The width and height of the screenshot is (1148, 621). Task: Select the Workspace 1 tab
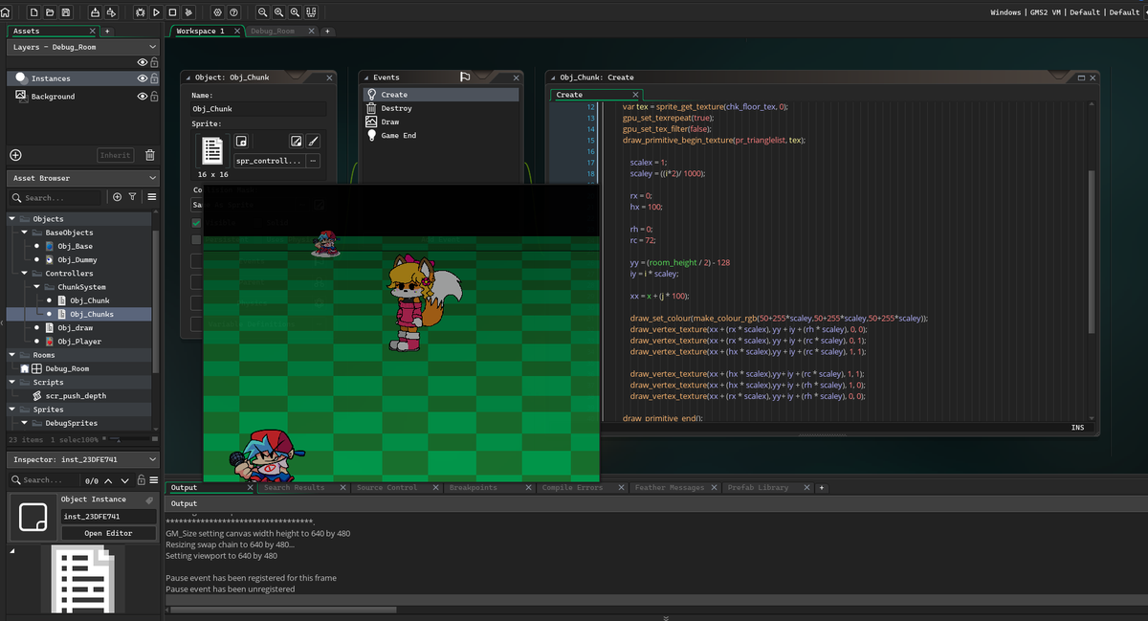pyautogui.click(x=201, y=31)
